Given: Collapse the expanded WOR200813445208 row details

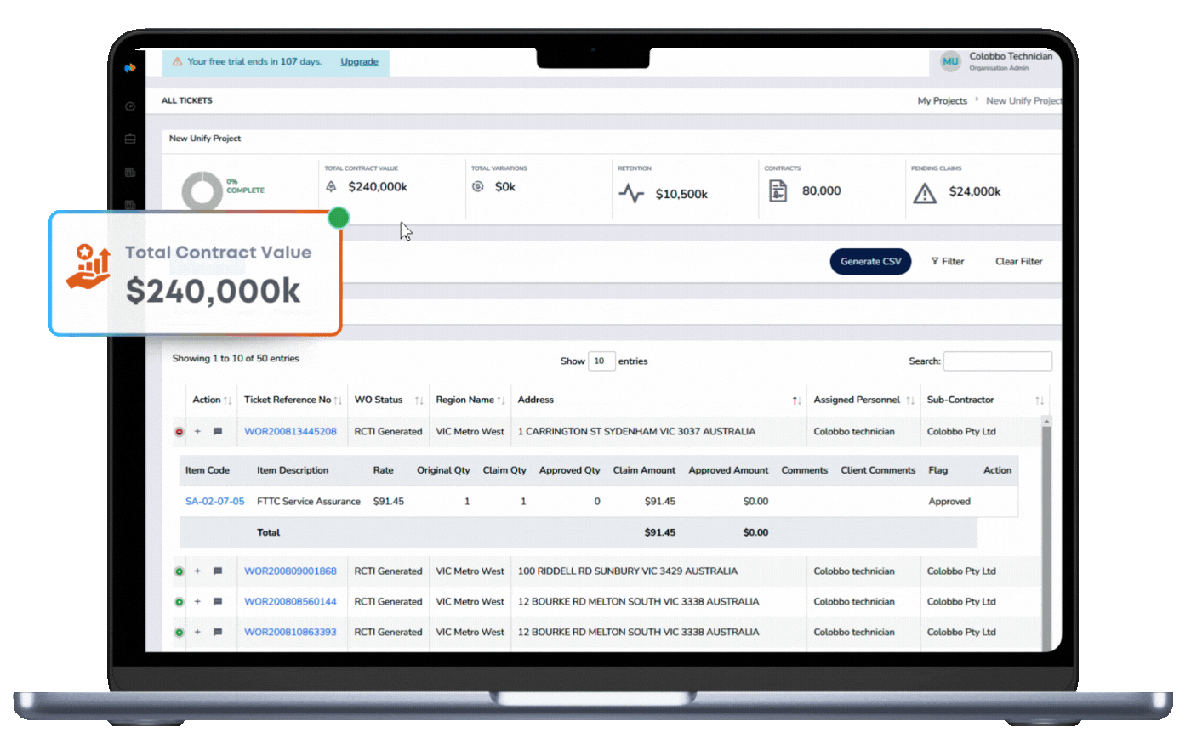Looking at the screenshot, I should coord(179,431).
